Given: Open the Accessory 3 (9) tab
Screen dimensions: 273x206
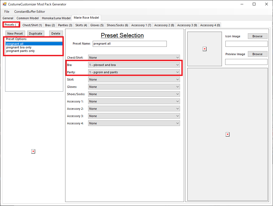Looking at the screenshot, I should [187, 25].
